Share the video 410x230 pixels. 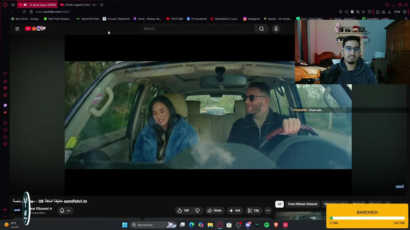(215, 211)
